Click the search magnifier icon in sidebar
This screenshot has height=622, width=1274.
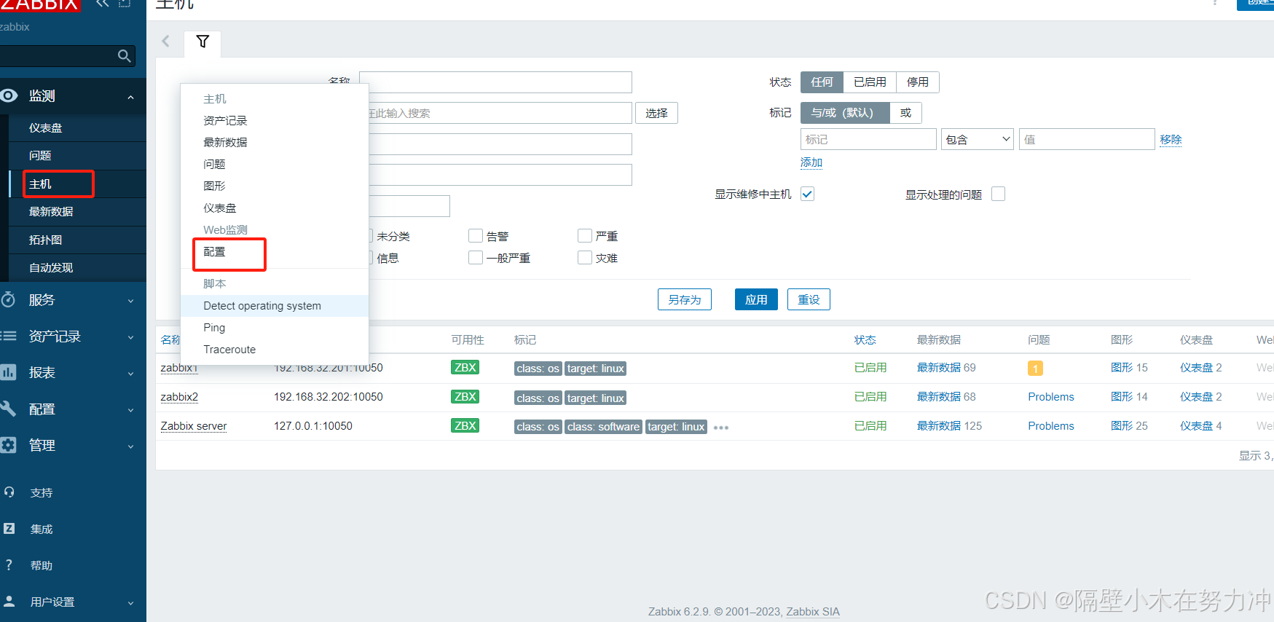(124, 56)
